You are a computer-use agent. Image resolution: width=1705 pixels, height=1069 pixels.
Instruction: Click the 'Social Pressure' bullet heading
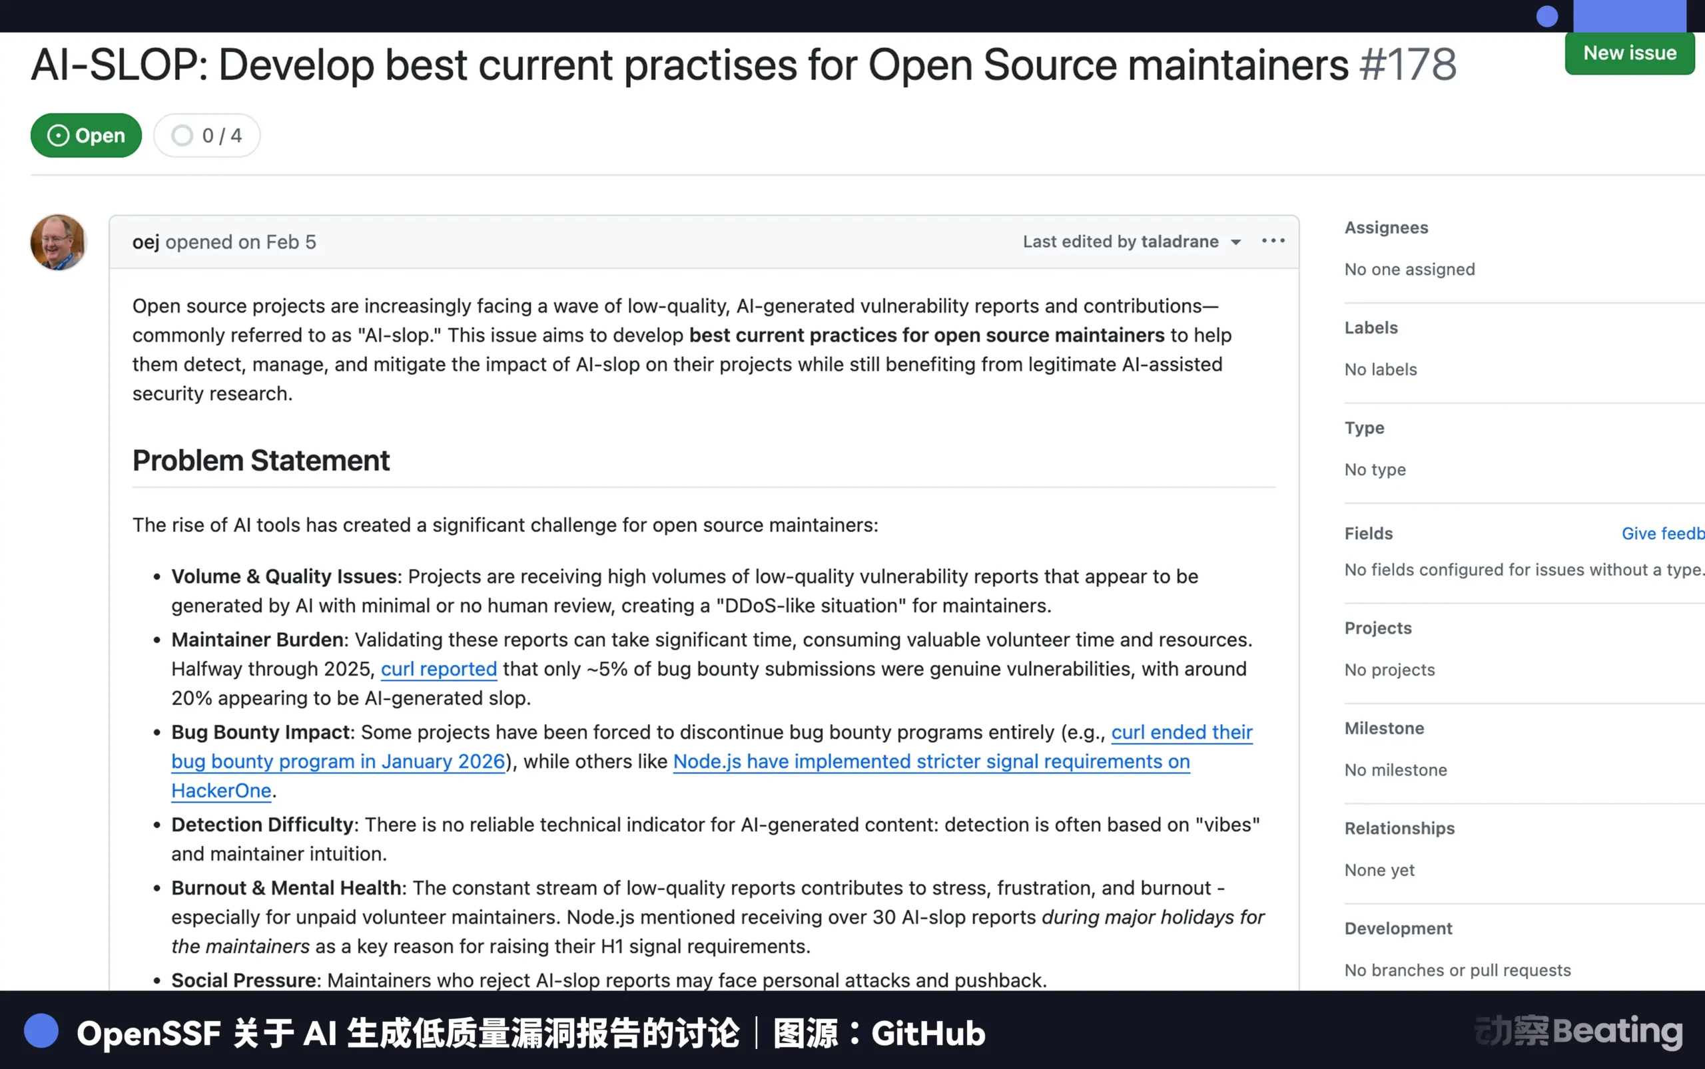pos(243,980)
